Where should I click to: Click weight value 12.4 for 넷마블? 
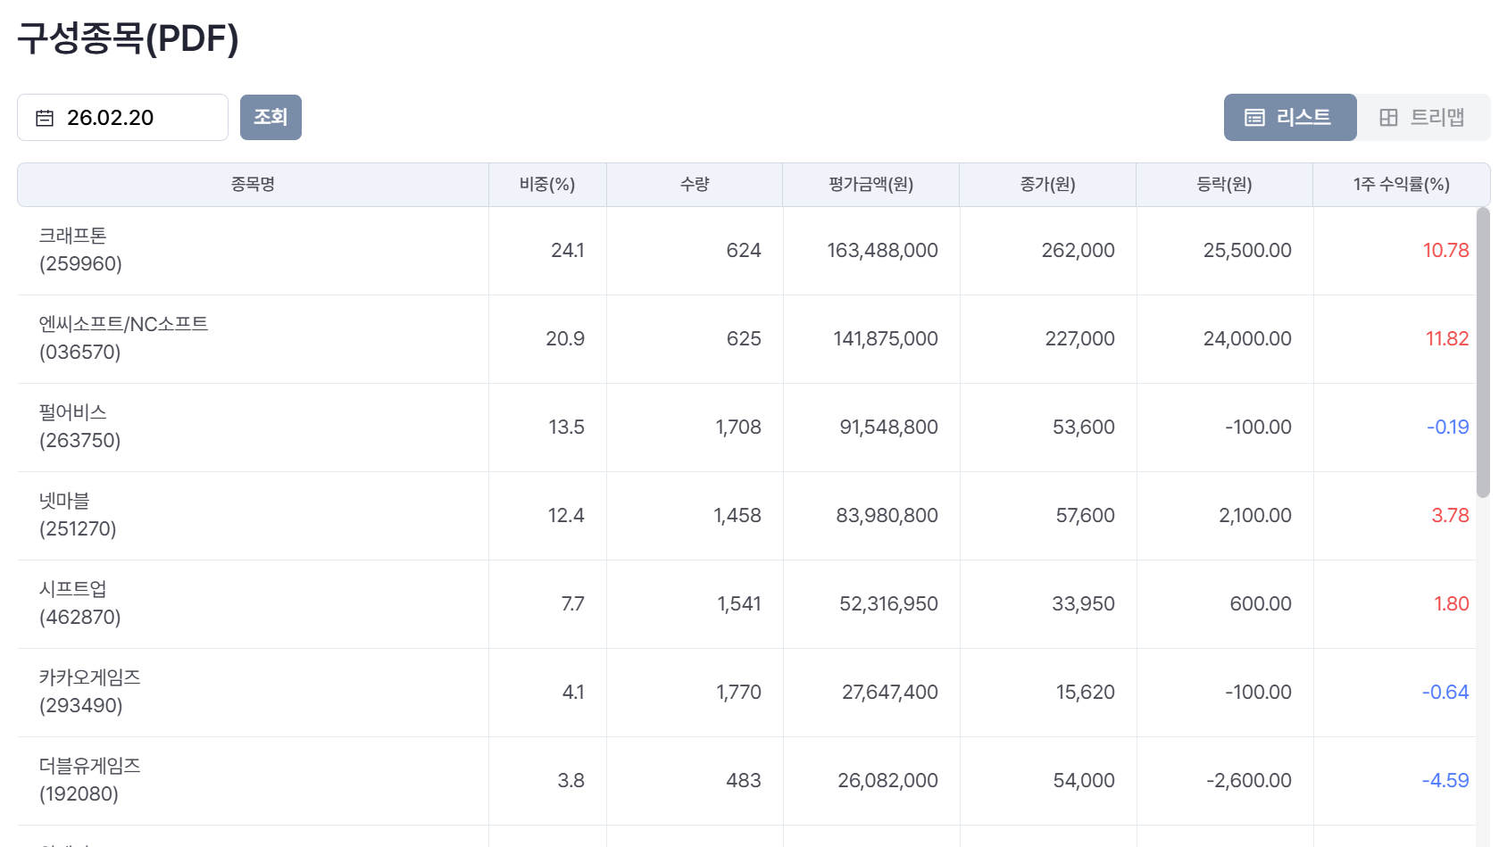coord(566,515)
